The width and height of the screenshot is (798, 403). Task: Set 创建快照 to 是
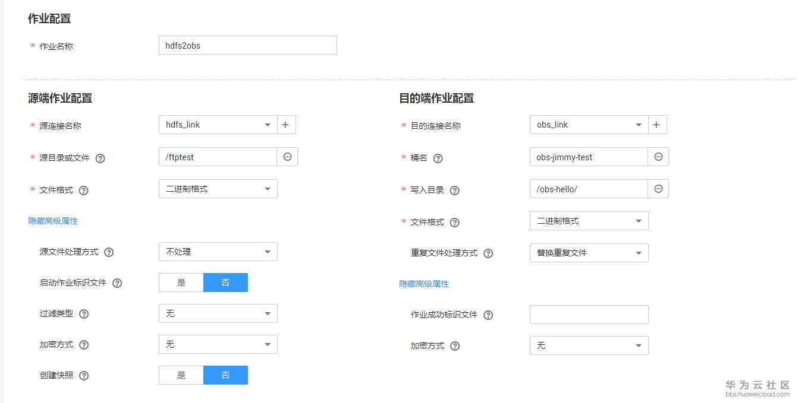(181, 375)
